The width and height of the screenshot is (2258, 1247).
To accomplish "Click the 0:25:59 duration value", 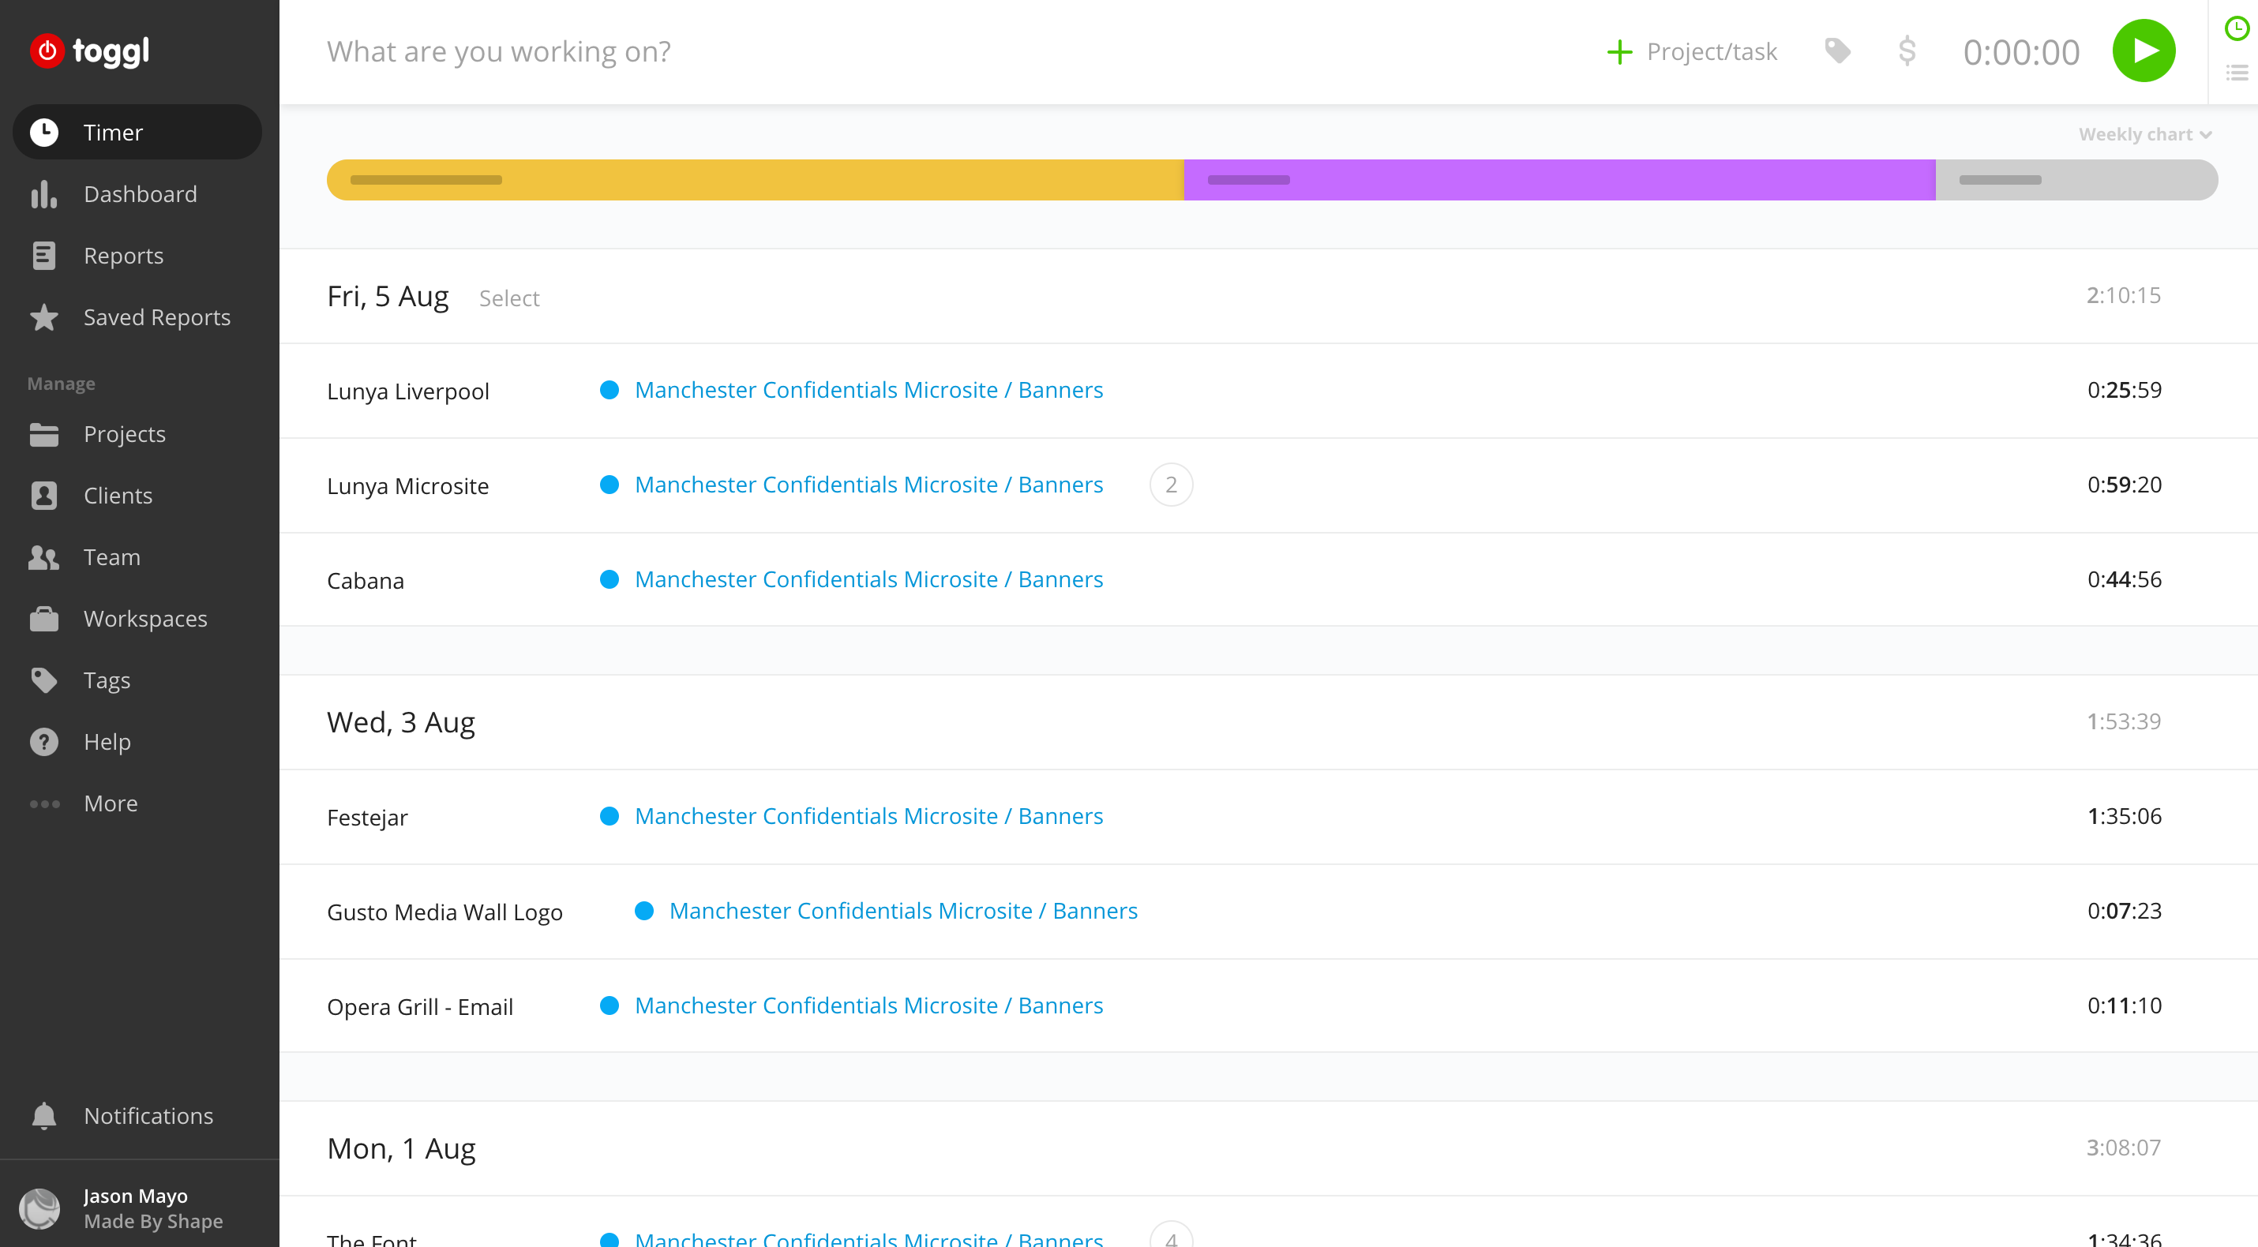I will coord(2124,390).
